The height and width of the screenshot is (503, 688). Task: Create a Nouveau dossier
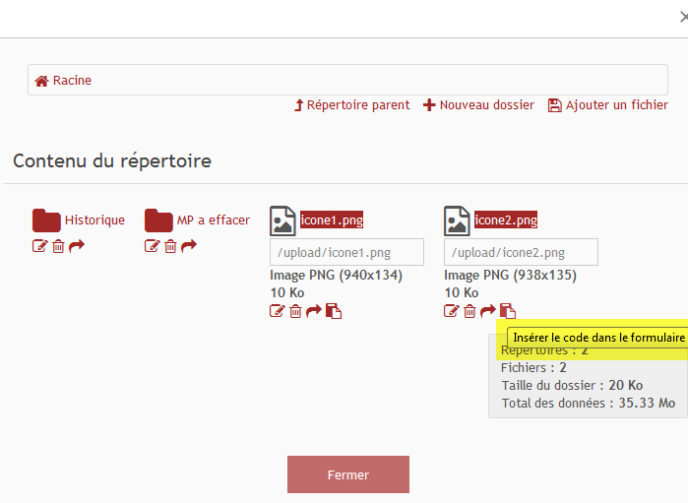tap(478, 105)
